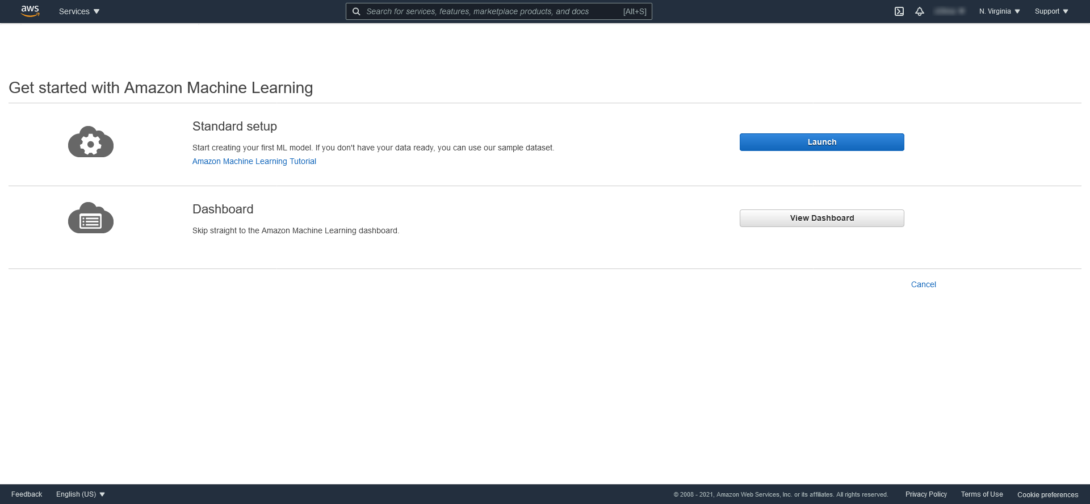The height and width of the screenshot is (504, 1090).
Task: Click the Cancel link
Action: click(x=923, y=284)
